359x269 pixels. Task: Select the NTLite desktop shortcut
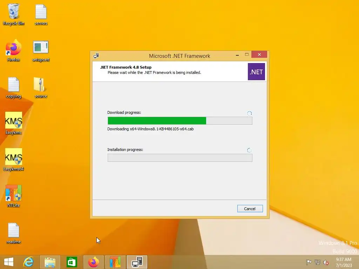(x=14, y=196)
